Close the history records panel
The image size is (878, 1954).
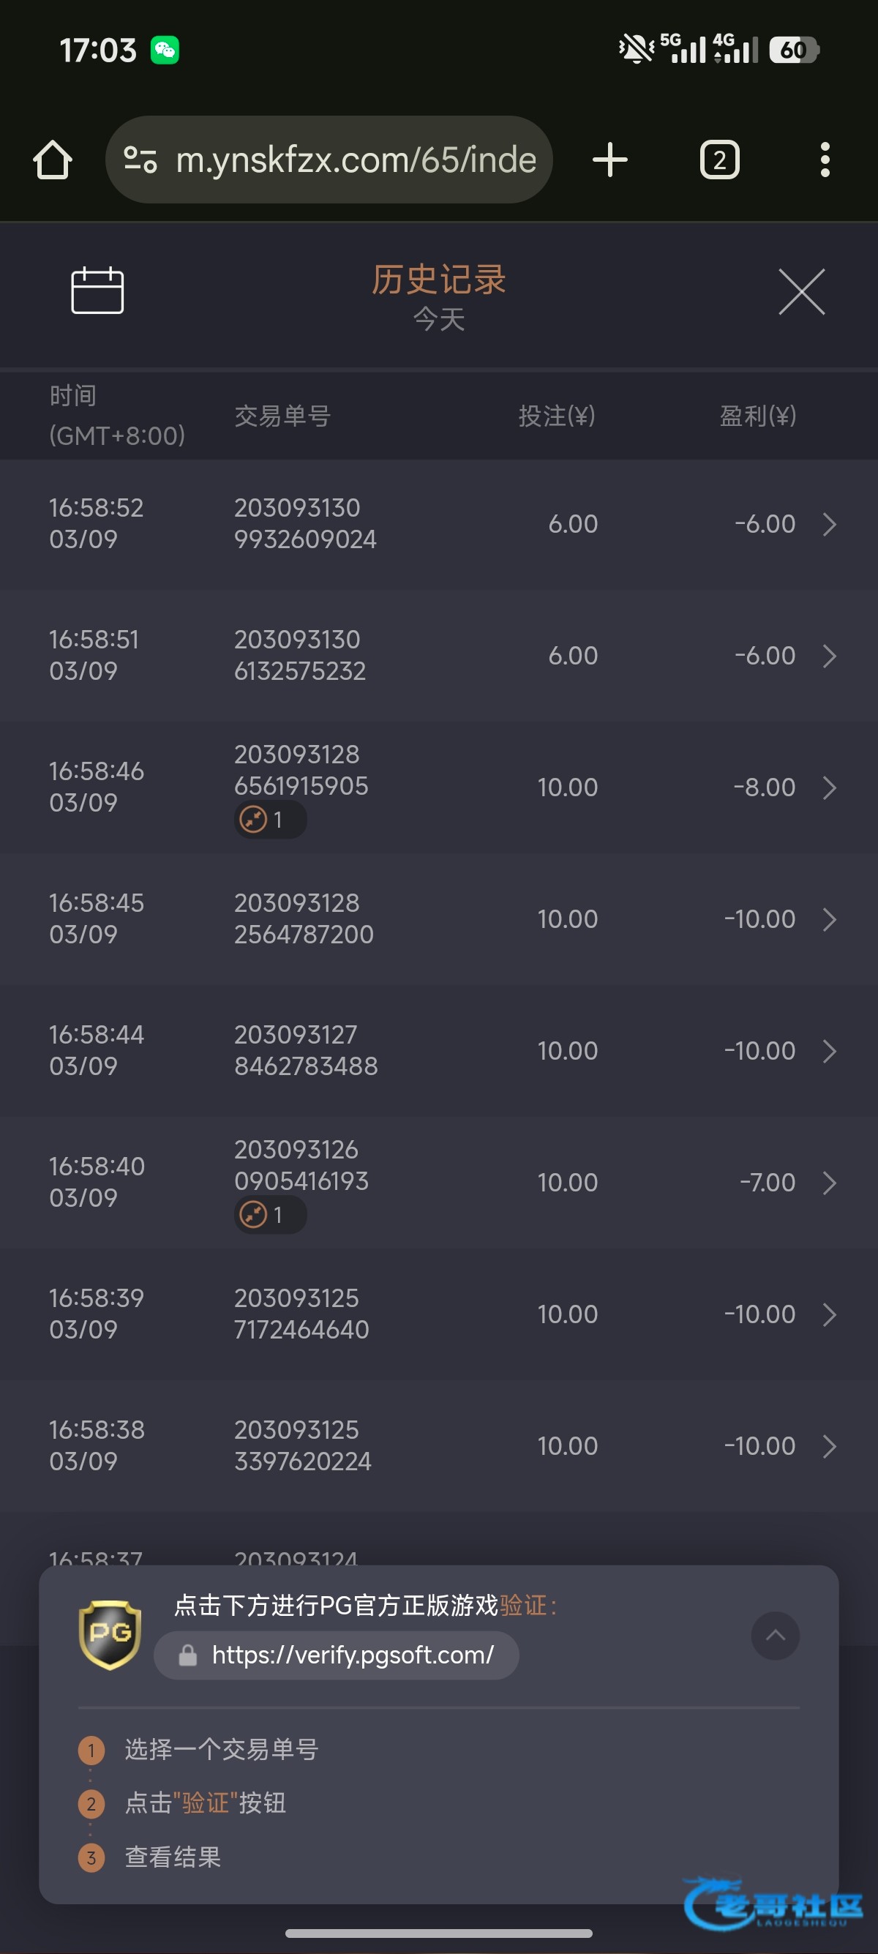click(x=801, y=291)
